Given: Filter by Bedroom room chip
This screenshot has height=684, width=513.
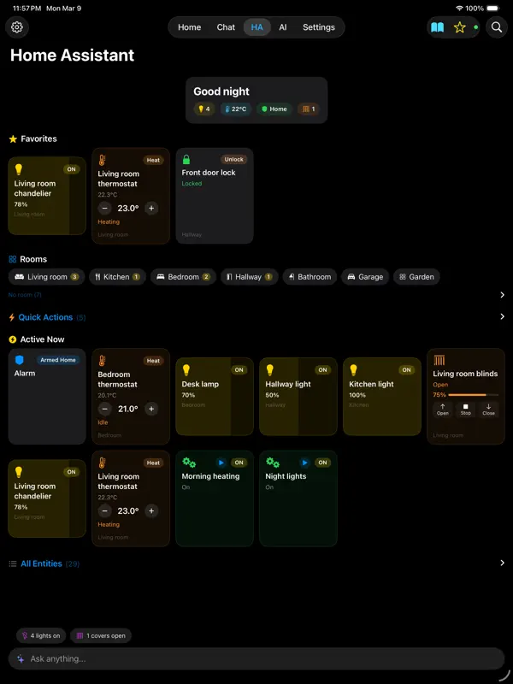Looking at the screenshot, I should (x=183, y=276).
